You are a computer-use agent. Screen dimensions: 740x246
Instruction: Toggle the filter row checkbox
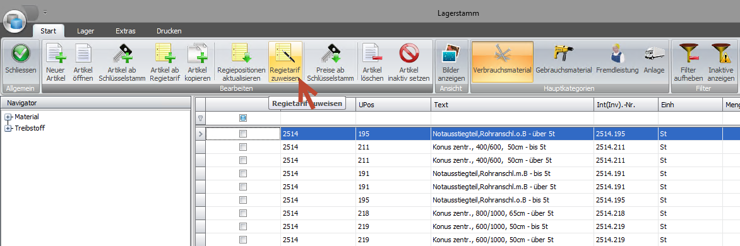pyautogui.click(x=243, y=119)
